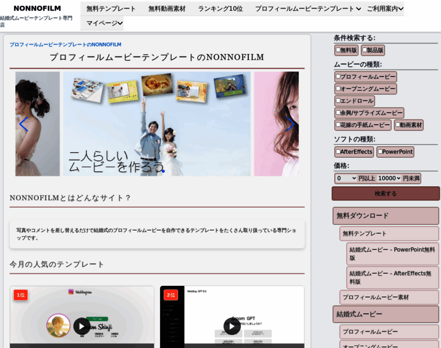Open 無料動画素材 in top navigation
Viewport: 441px width, 348px height.
tap(167, 9)
